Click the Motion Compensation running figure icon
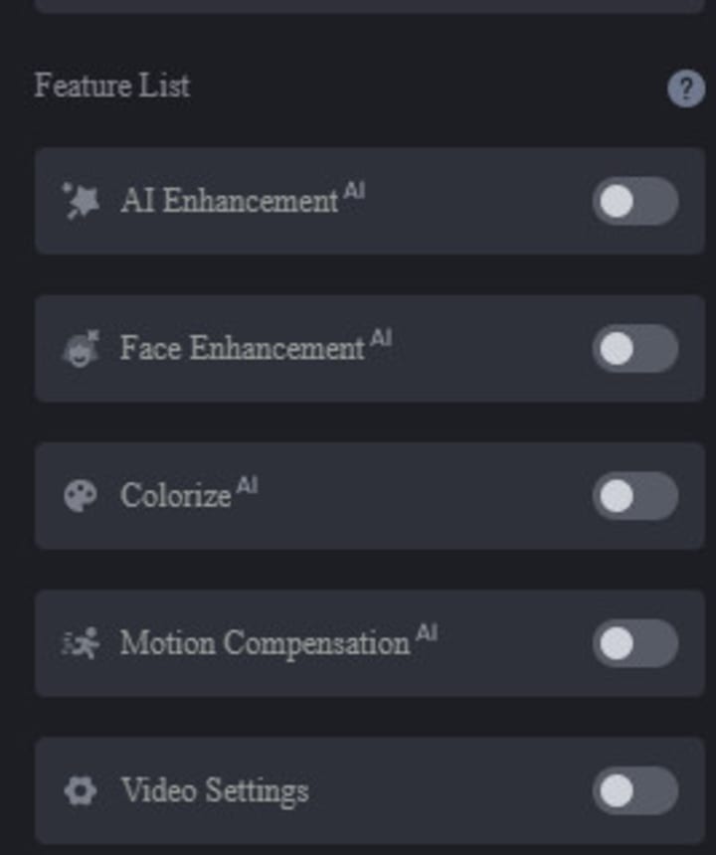This screenshot has width=716, height=855. tap(80, 643)
